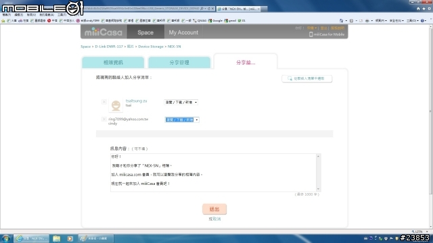Click the command bar feeds icon
The width and height of the screenshot is (433, 243).
(x=351, y=21)
